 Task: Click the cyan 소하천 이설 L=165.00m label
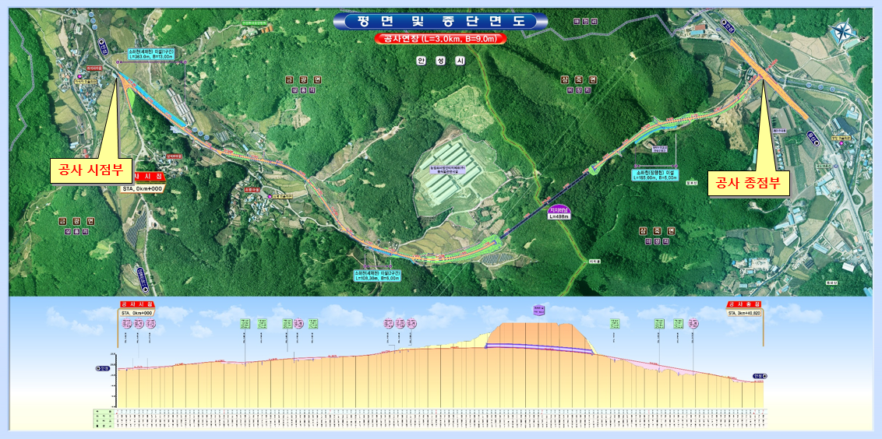[656, 174]
